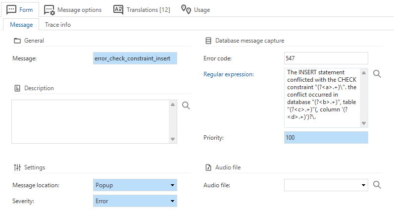Viewport: 394px width, 213px height.
Task: Click the magnifier next to Audio file
Action: 377,185
